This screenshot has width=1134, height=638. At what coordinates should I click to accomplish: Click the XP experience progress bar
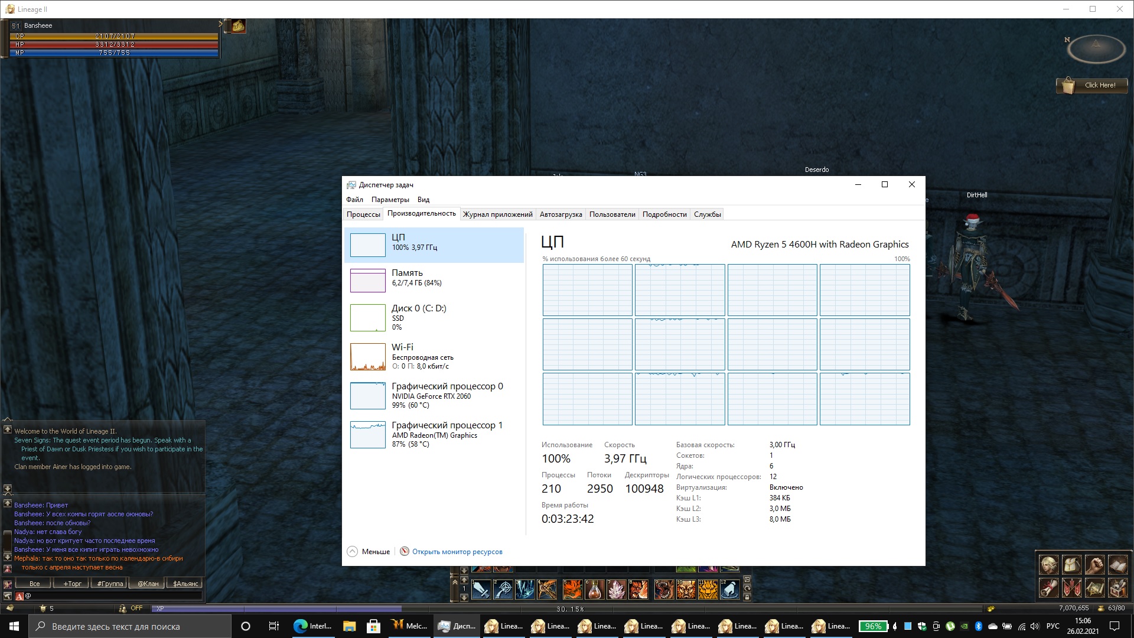(x=567, y=608)
